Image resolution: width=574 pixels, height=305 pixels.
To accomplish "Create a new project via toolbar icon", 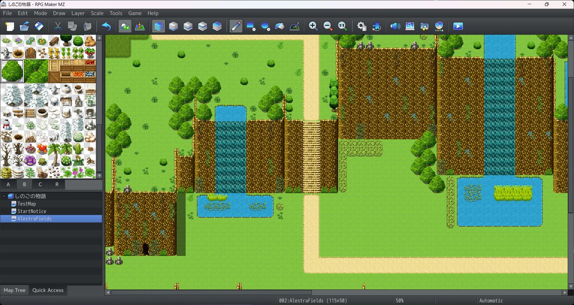I will [x=10, y=26].
